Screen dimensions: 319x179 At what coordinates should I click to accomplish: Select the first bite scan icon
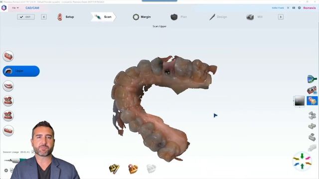point(8,101)
